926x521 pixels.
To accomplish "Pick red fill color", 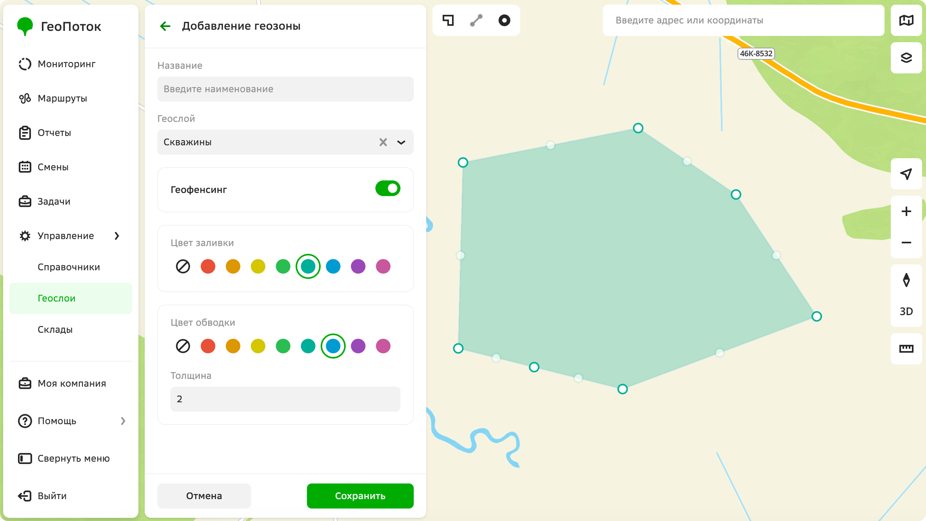I will tap(208, 266).
